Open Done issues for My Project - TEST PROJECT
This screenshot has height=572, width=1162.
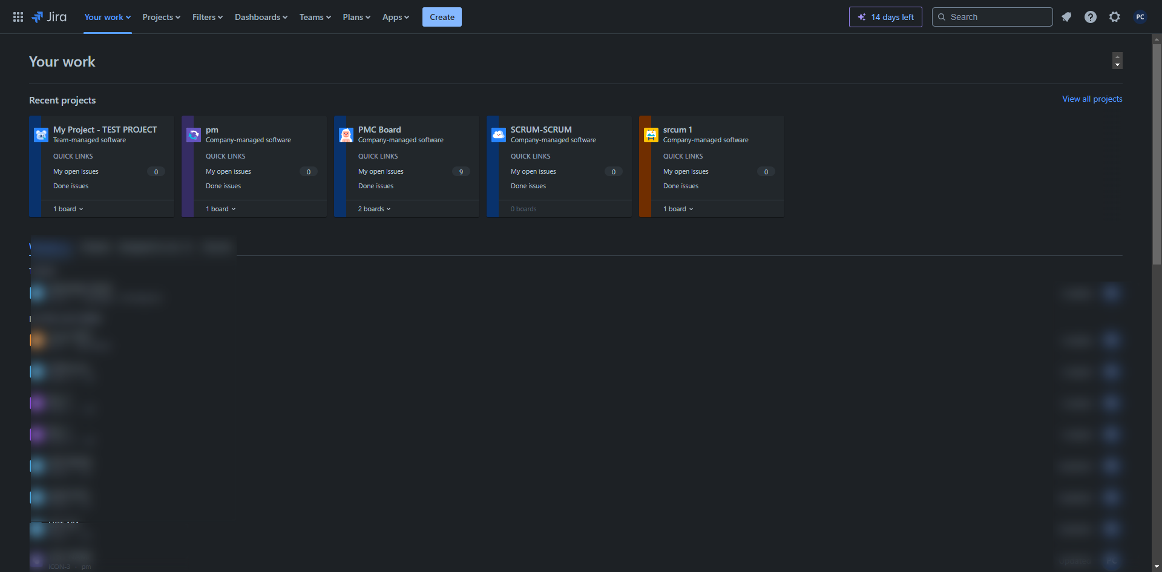(71, 186)
